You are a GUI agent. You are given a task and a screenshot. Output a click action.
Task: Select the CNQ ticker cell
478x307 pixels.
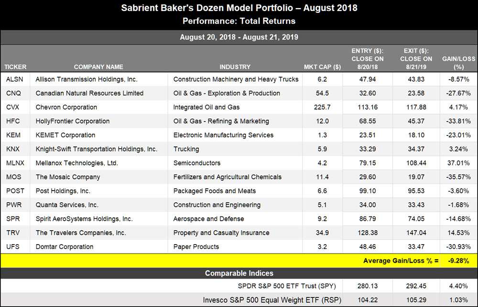pos(14,93)
